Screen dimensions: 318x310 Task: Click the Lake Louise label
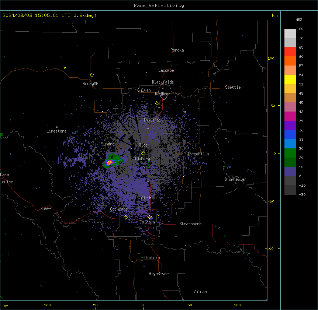[7, 178]
